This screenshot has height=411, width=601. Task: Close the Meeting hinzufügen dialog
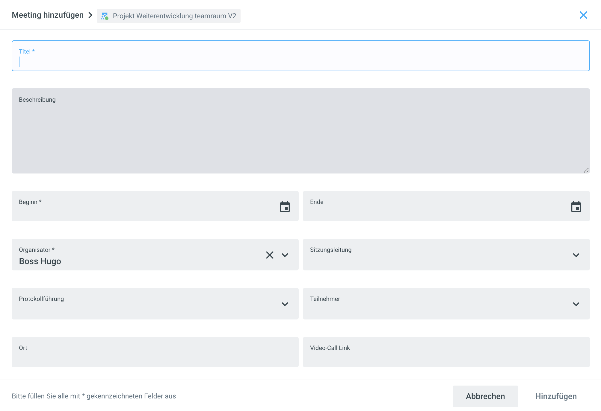[583, 15]
